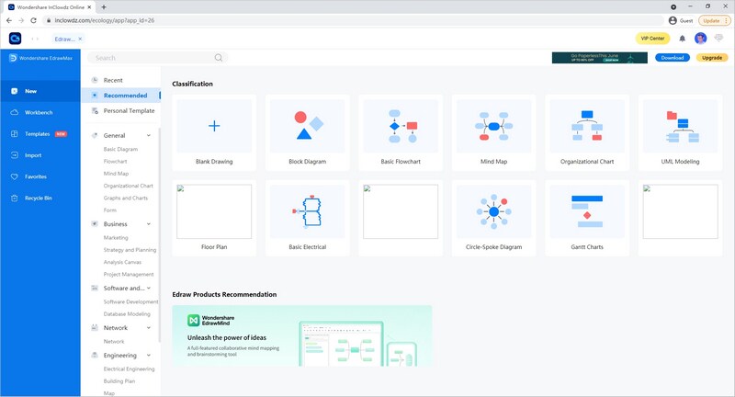
Task: Click the Recent clock icon
Action: [95, 80]
